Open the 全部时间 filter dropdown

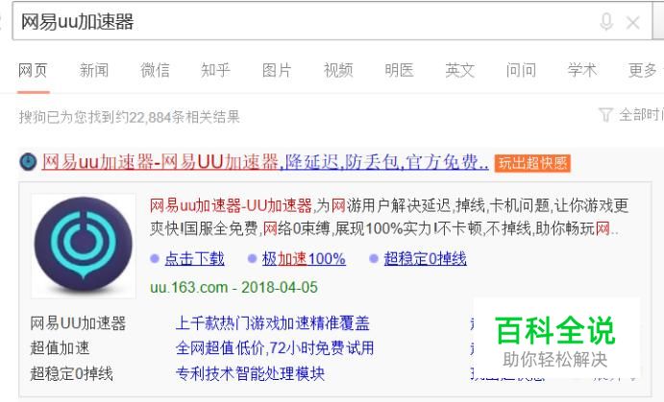[641, 114]
